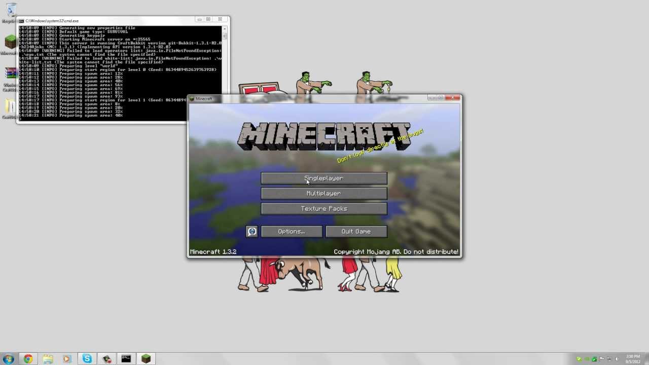Start a Singleplayer game

pyautogui.click(x=324, y=178)
